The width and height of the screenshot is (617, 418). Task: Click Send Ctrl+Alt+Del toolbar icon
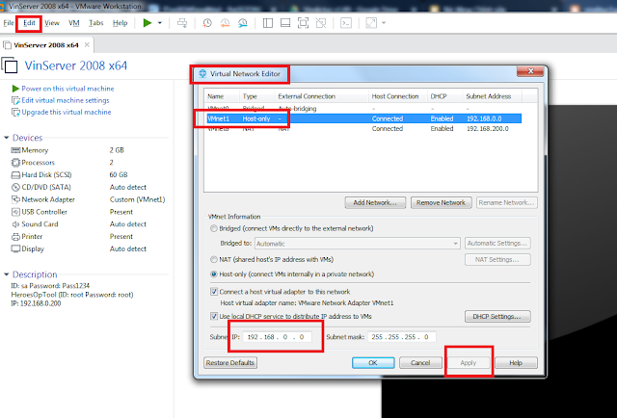point(182,23)
